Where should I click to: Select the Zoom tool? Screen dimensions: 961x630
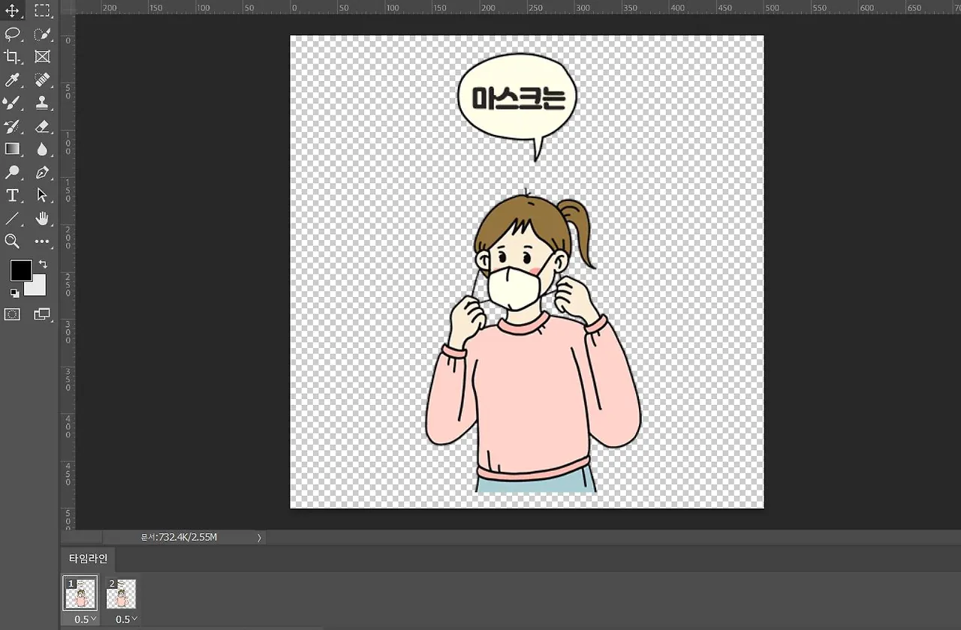[13, 241]
